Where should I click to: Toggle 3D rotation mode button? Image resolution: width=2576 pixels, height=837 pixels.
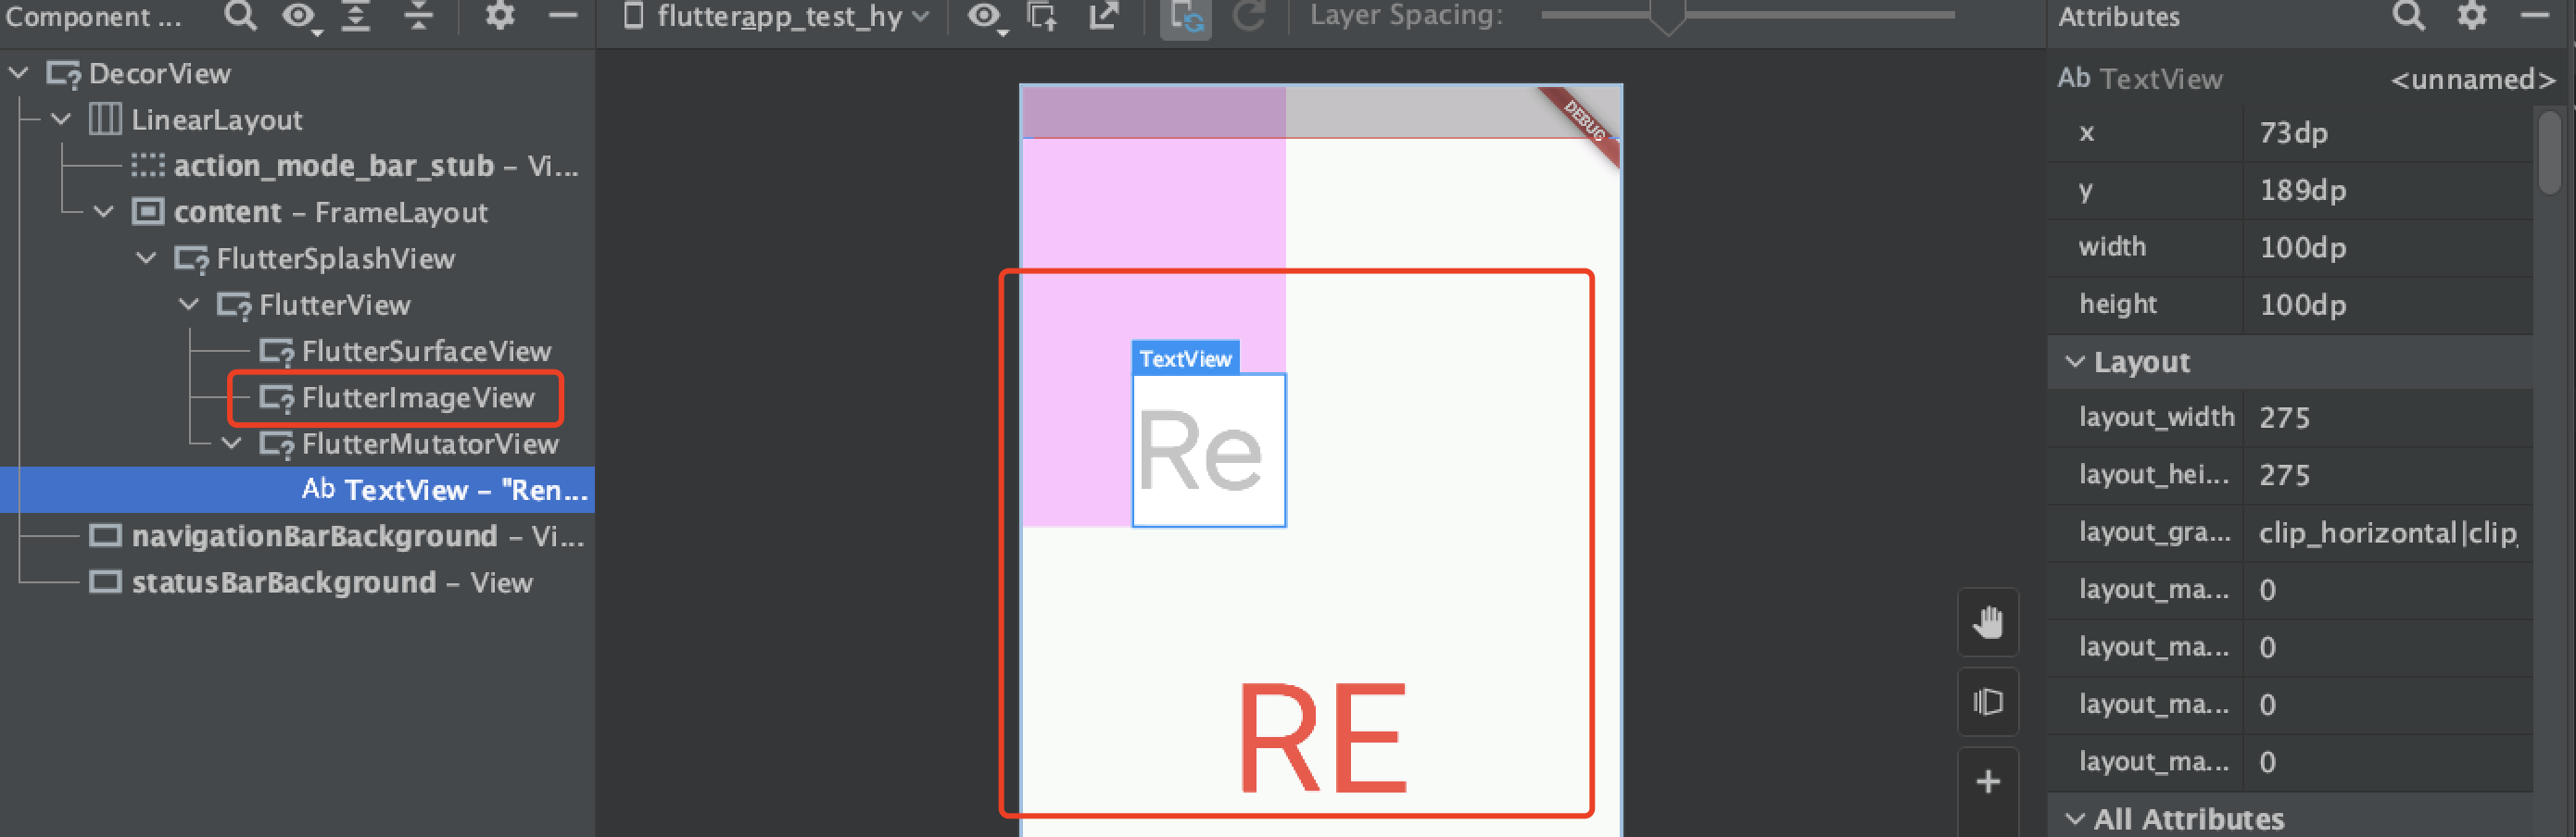pyautogui.click(x=1988, y=702)
